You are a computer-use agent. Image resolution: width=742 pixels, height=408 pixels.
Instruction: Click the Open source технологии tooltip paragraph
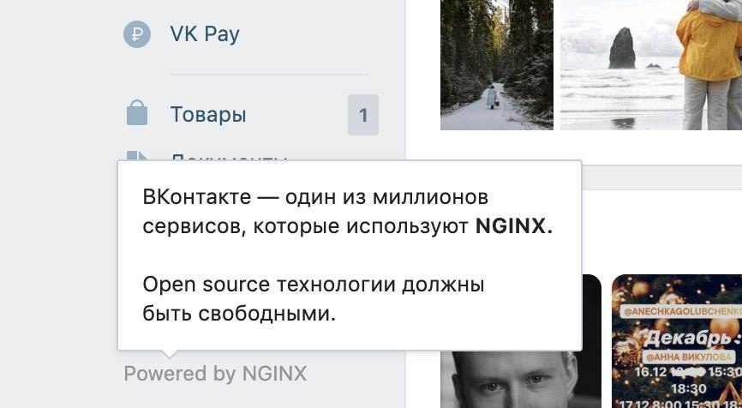coord(314,299)
